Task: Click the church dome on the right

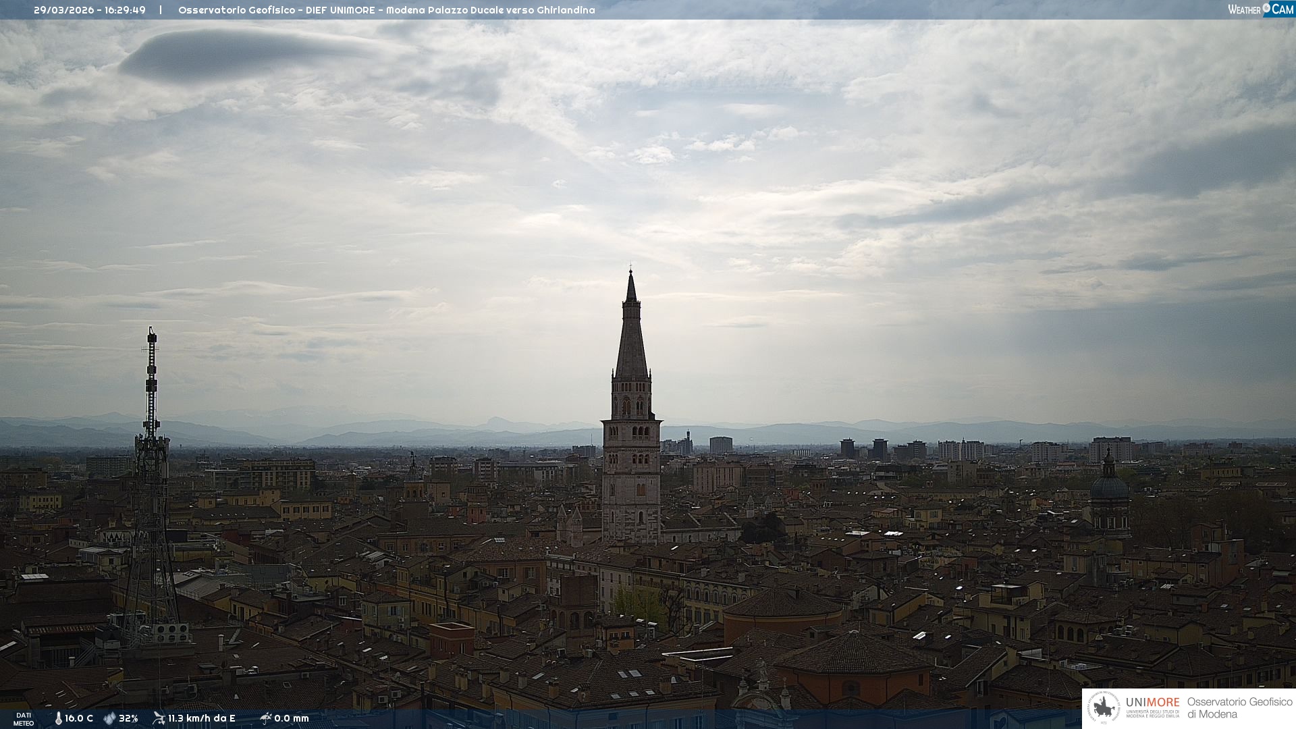Action: tap(1109, 486)
